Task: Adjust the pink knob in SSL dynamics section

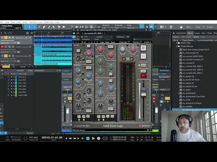Action: (89, 53)
